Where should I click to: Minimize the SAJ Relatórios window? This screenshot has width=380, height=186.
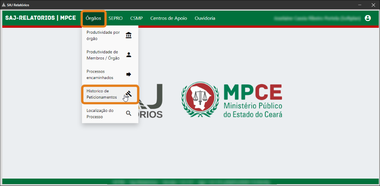coord(360,5)
